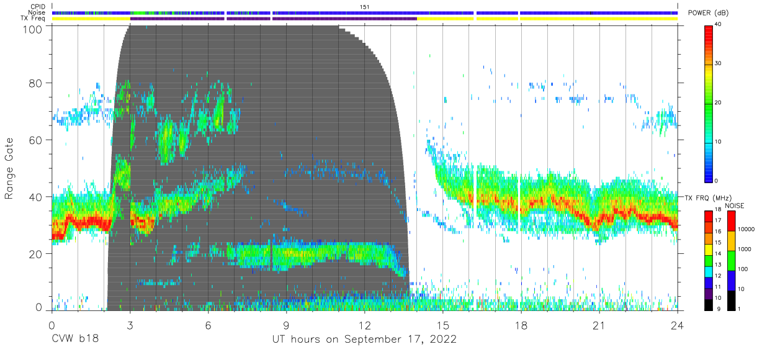This screenshot has height=352, width=762.
Task: Click the x-axis tick label '6'
Action: (208, 325)
